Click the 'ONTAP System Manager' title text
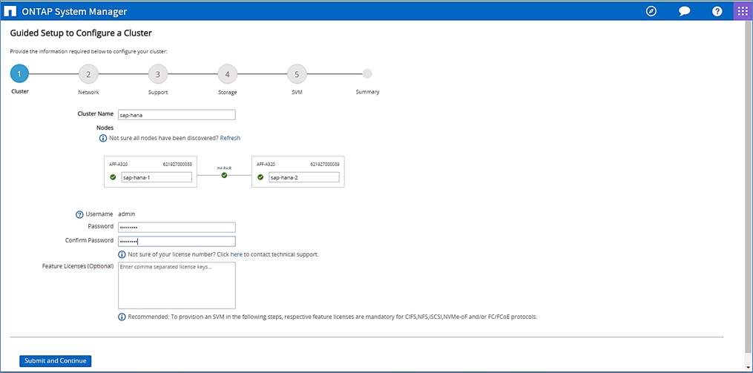Image resolution: width=753 pixels, height=373 pixels. click(x=74, y=12)
